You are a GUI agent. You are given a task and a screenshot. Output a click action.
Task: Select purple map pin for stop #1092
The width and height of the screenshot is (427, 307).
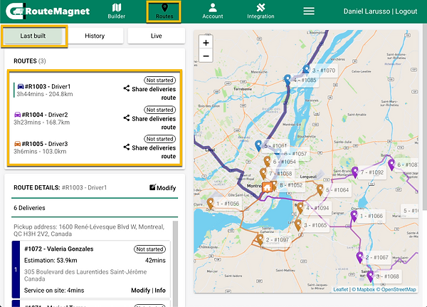click(x=354, y=172)
